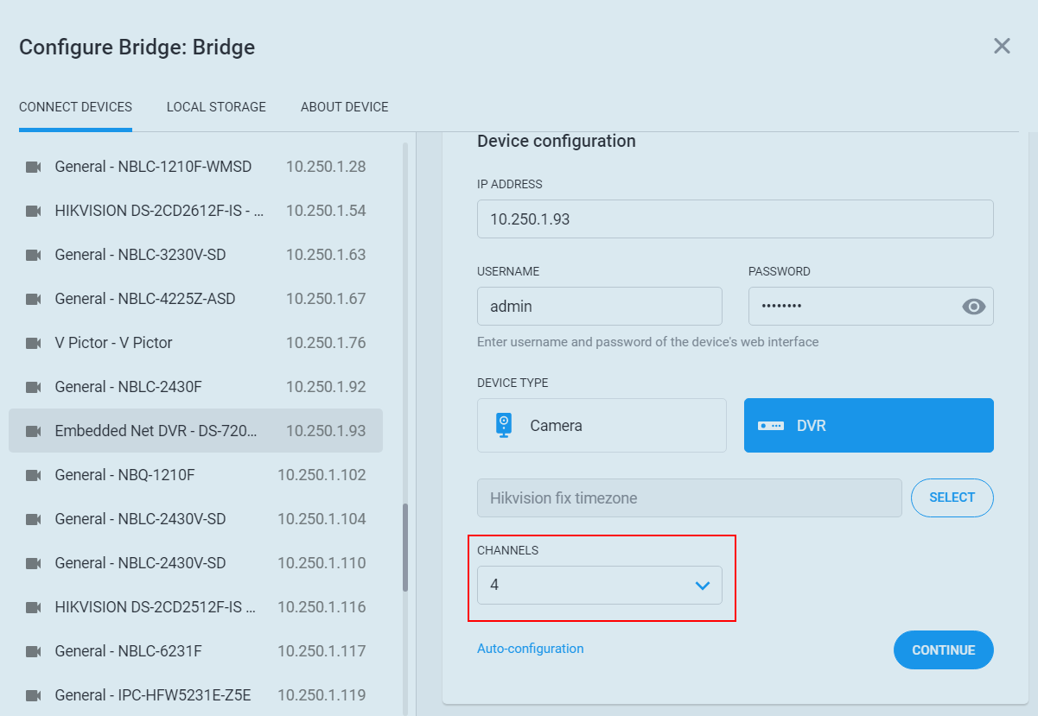
Task: Select DVR as device type
Action: tap(869, 425)
